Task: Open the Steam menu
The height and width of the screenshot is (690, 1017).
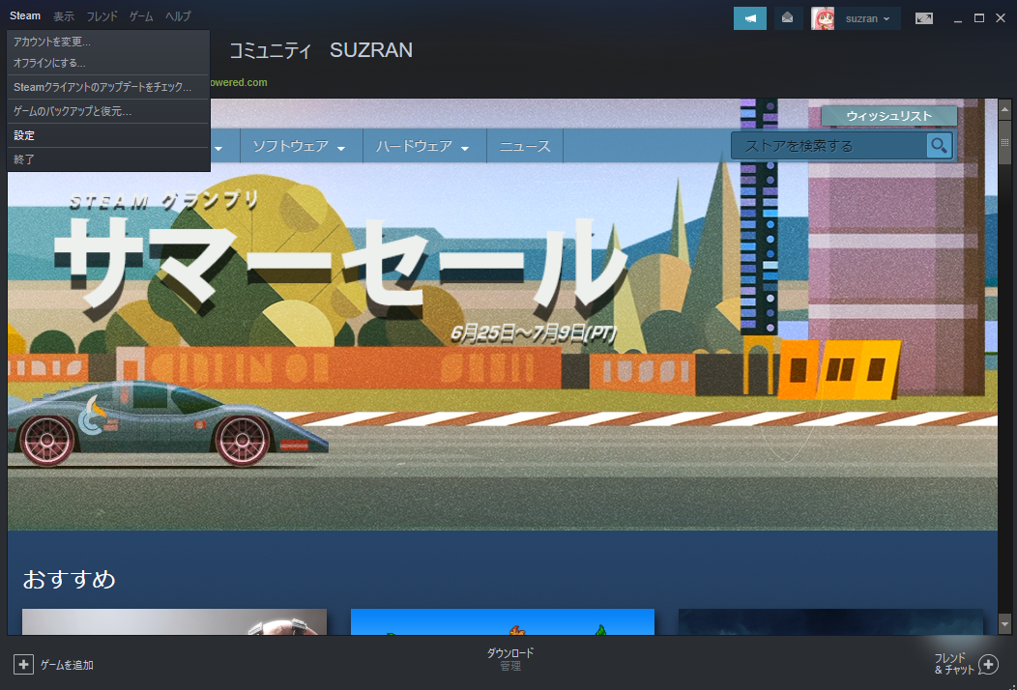Action: pyautogui.click(x=25, y=15)
